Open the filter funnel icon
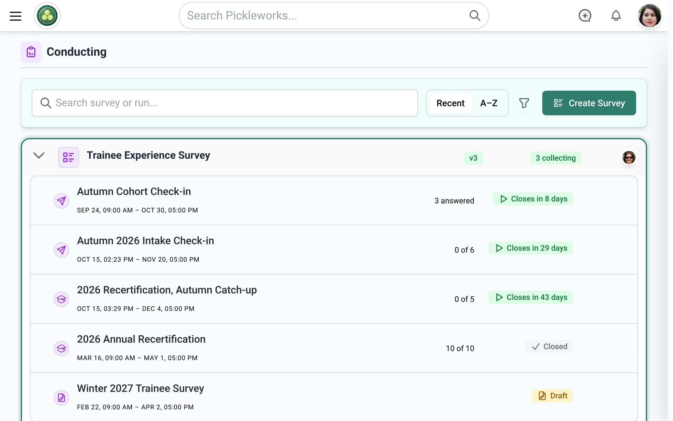Viewport: 673px width, 421px height. coord(524,103)
